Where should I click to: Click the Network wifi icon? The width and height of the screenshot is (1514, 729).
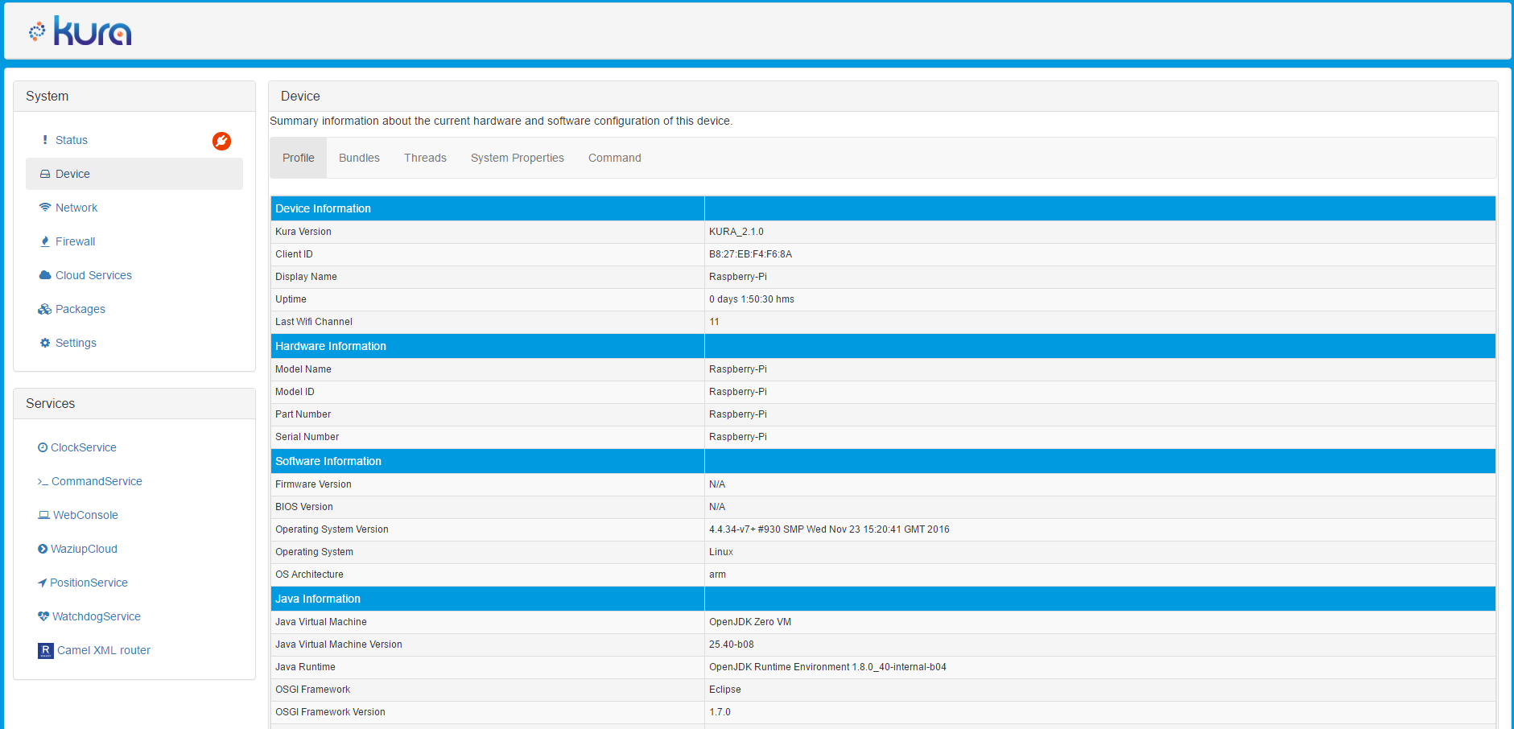pyautogui.click(x=45, y=208)
